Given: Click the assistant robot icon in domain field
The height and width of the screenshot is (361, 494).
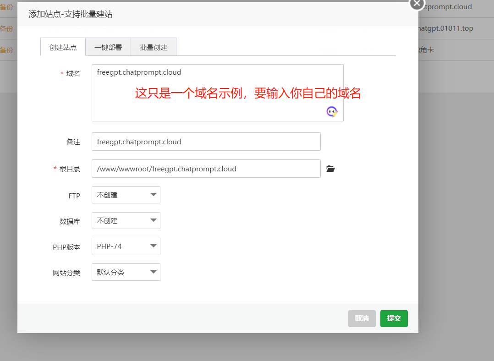Looking at the screenshot, I should click(331, 111).
